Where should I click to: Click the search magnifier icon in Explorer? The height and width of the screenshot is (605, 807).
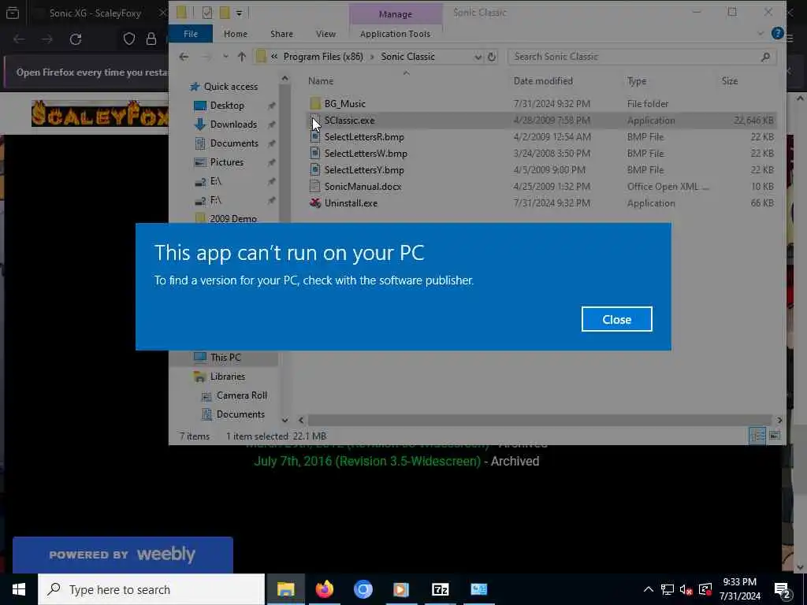coord(765,57)
